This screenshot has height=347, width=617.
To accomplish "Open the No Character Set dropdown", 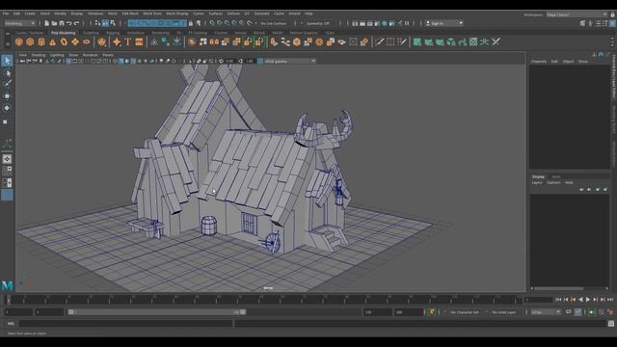I will click(x=465, y=312).
